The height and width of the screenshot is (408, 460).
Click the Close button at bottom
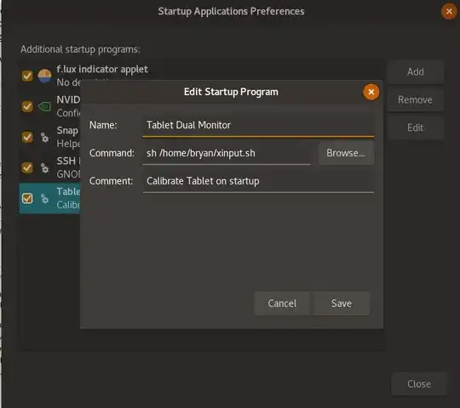419,383
